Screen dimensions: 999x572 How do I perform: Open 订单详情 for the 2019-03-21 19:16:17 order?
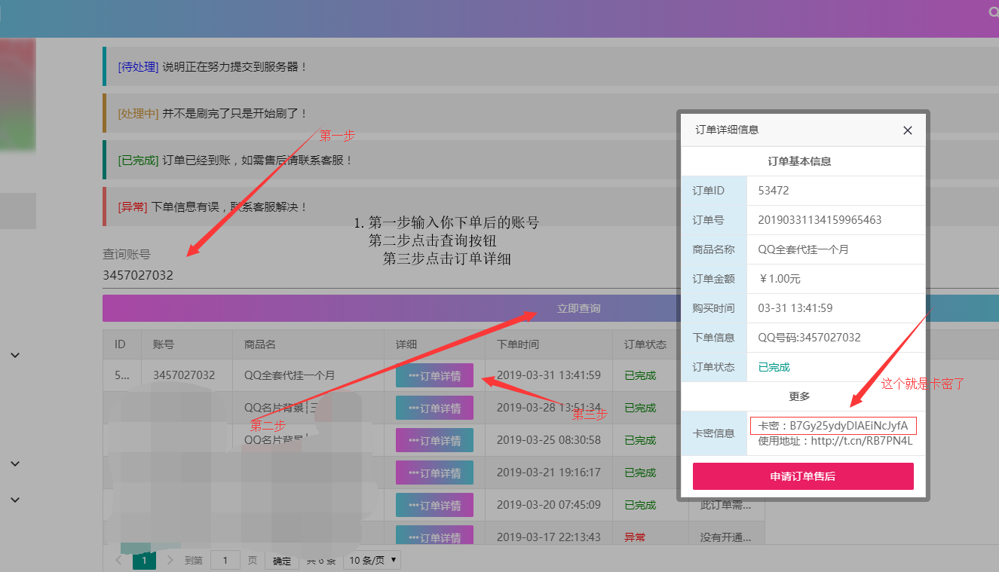coord(434,473)
